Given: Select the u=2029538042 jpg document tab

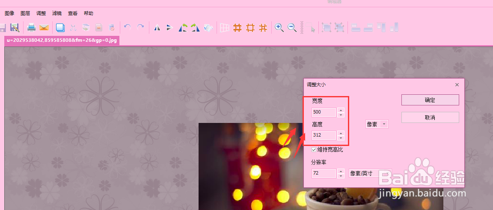Looking at the screenshot, I should [62, 41].
